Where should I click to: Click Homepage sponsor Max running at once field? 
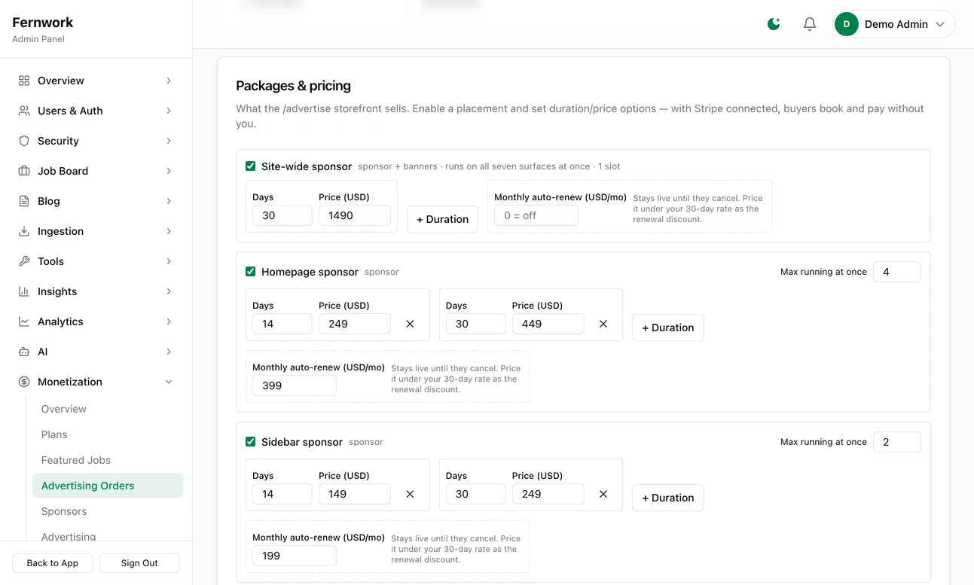(896, 272)
